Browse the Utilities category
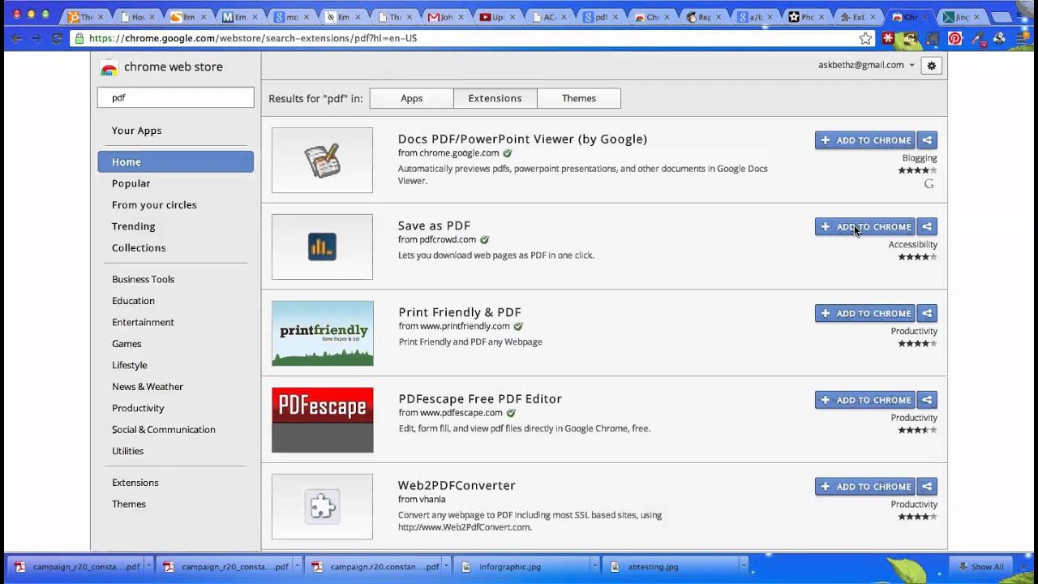Image resolution: width=1038 pixels, height=584 pixels. [127, 451]
